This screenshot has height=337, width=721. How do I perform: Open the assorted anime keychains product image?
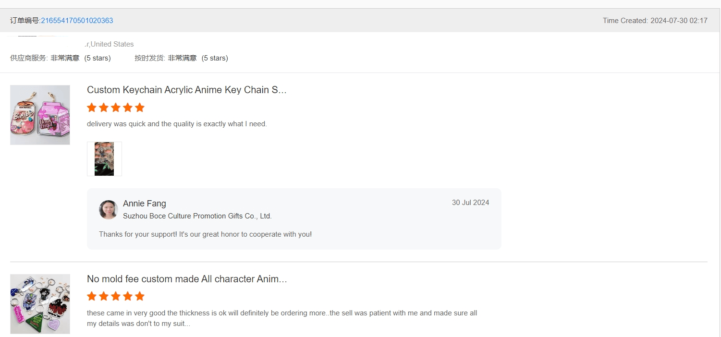(40, 304)
